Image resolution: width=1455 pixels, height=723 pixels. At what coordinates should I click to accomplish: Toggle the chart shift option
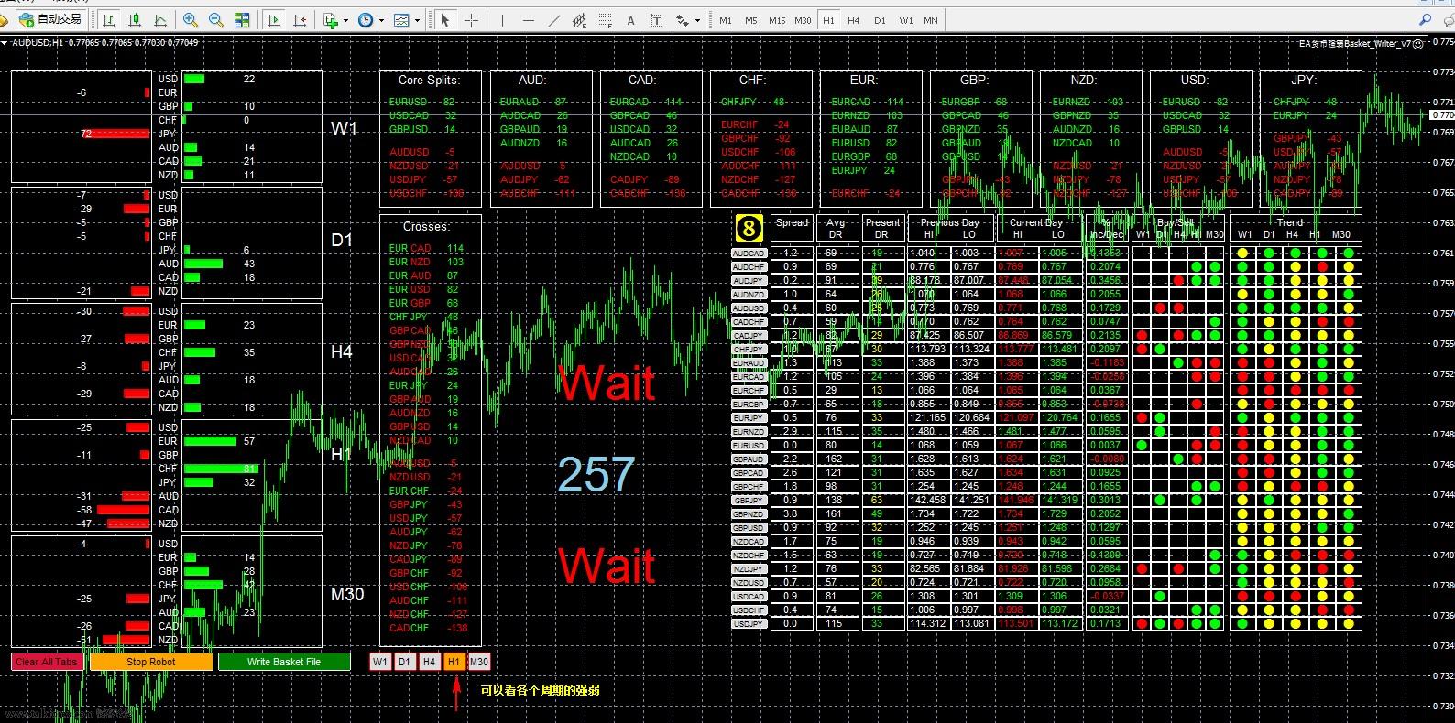click(300, 20)
